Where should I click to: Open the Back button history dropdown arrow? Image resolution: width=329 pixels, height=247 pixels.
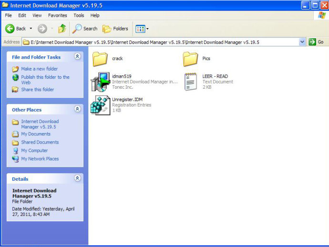[31, 29]
